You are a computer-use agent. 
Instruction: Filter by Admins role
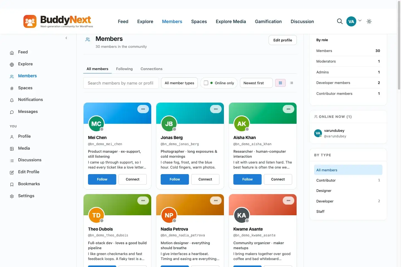pyautogui.click(x=348, y=72)
